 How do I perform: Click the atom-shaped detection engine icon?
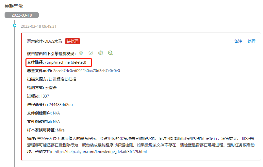point(81,53)
